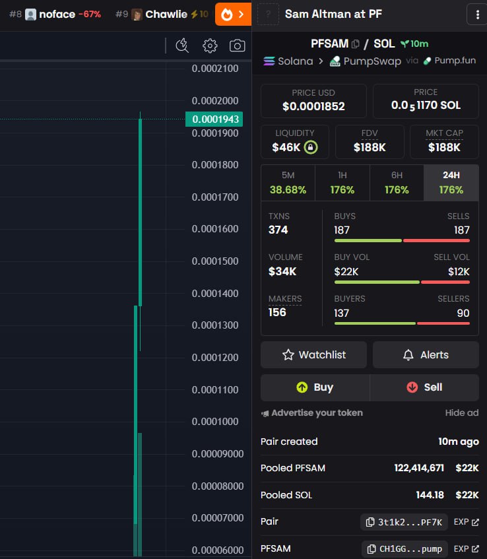Open chart settings gear icon
This screenshot has width=487, height=559.
coord(210,46)
